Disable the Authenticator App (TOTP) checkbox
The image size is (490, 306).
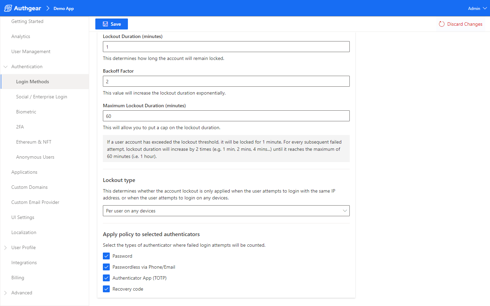coord(106,278)
